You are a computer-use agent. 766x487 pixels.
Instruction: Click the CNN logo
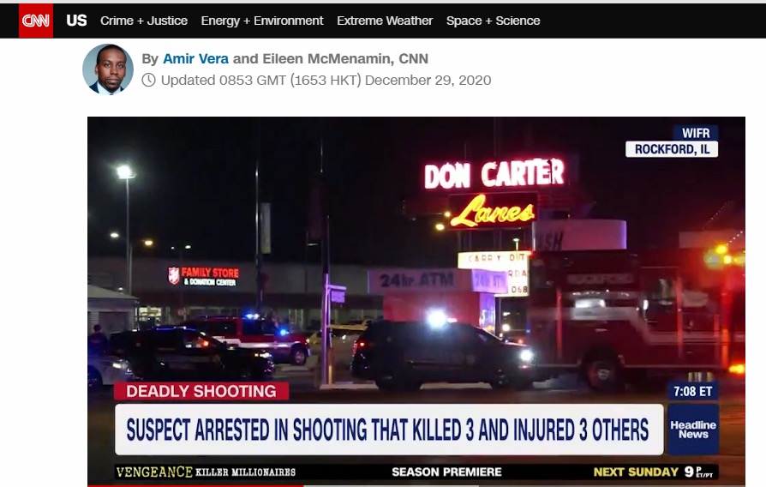36,21
